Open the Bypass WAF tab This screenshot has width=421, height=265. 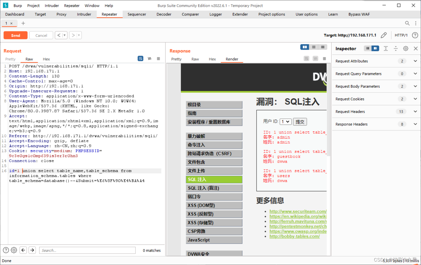[359, 14]
